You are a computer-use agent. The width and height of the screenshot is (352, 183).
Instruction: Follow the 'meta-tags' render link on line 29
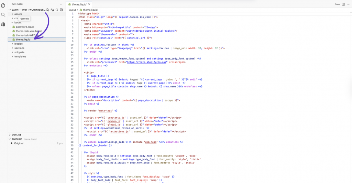[x=106, y=111]
